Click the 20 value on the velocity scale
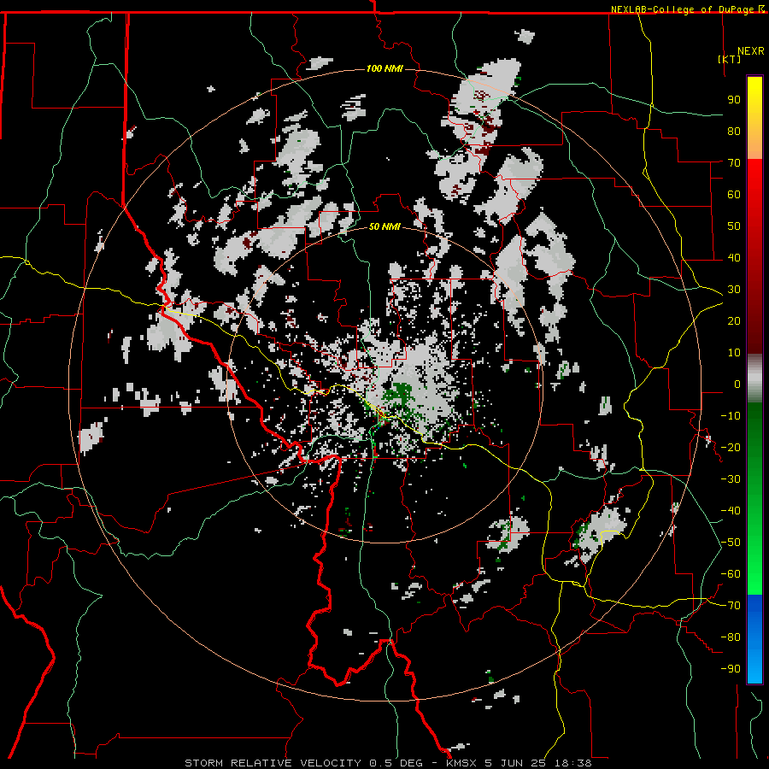 click(734, 320)
